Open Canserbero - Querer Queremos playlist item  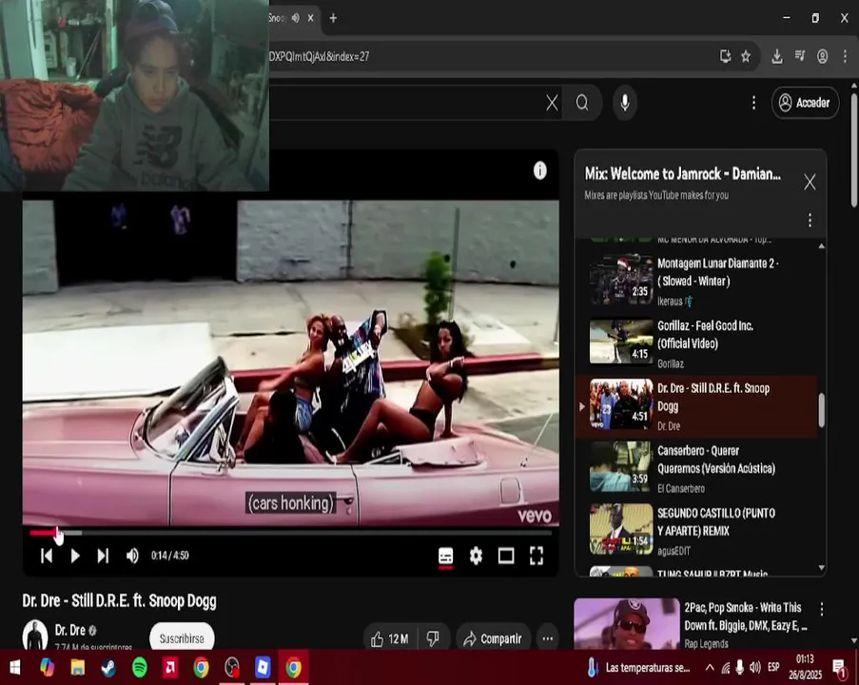click(695, 468)
